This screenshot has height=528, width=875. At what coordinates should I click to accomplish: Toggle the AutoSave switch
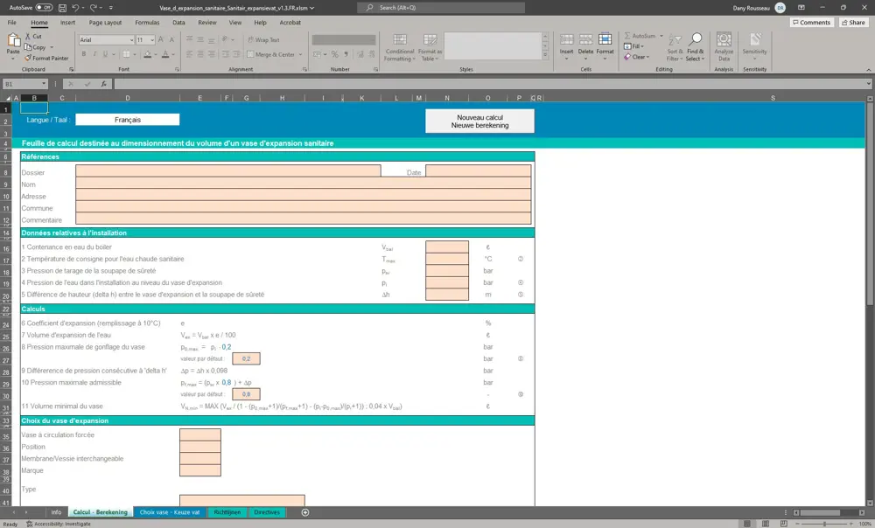click(x=44, y=7)
